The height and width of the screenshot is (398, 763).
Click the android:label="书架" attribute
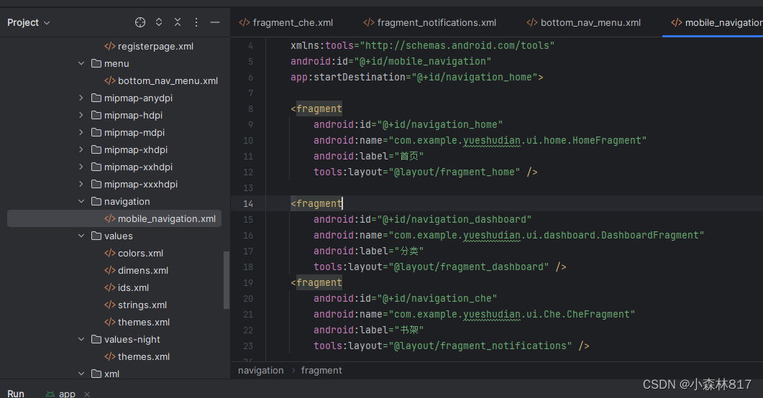coord(368,330)
